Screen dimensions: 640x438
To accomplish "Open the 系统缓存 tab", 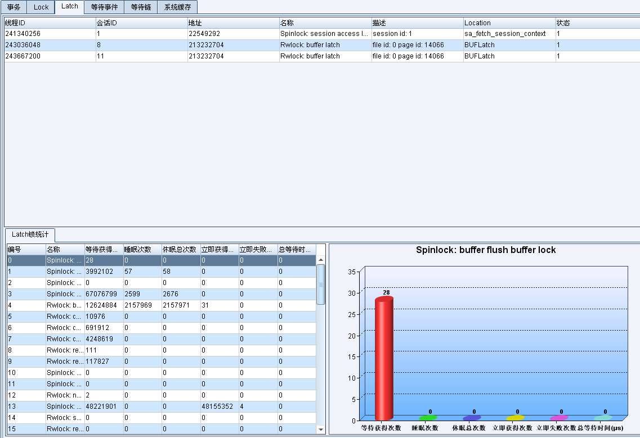I will (177, 7).
